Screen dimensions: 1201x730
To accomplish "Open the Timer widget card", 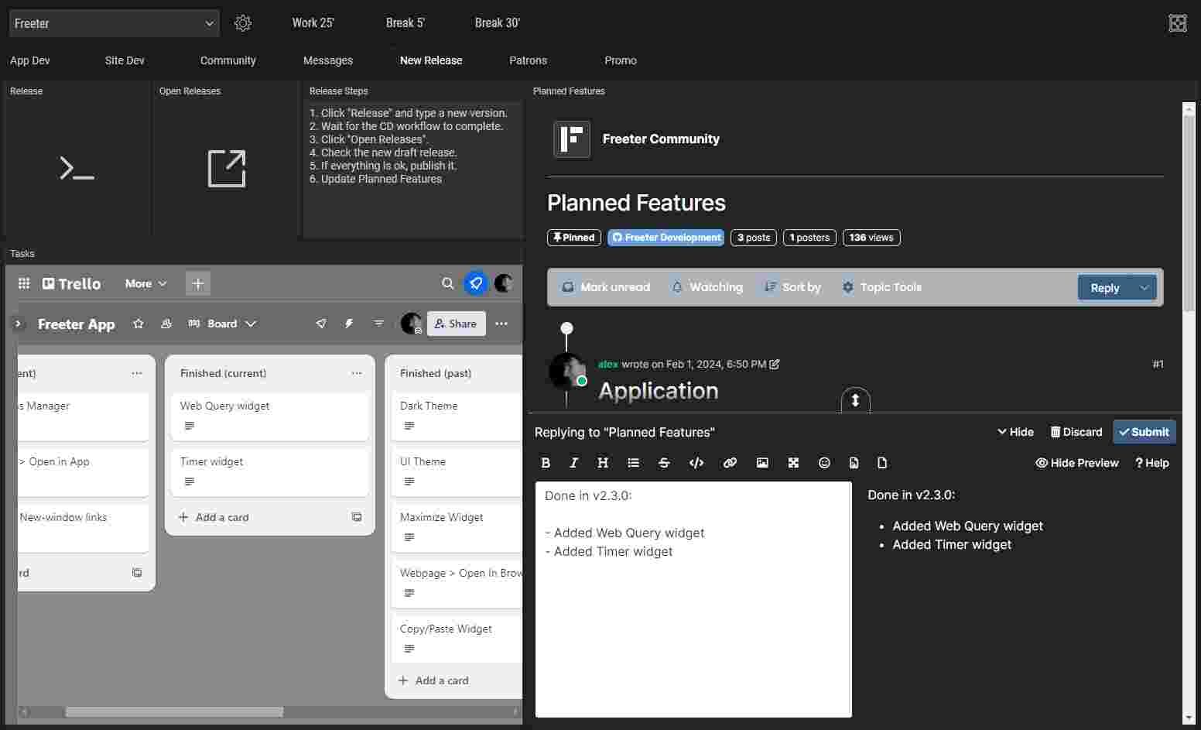I will [x=270, y=471].
